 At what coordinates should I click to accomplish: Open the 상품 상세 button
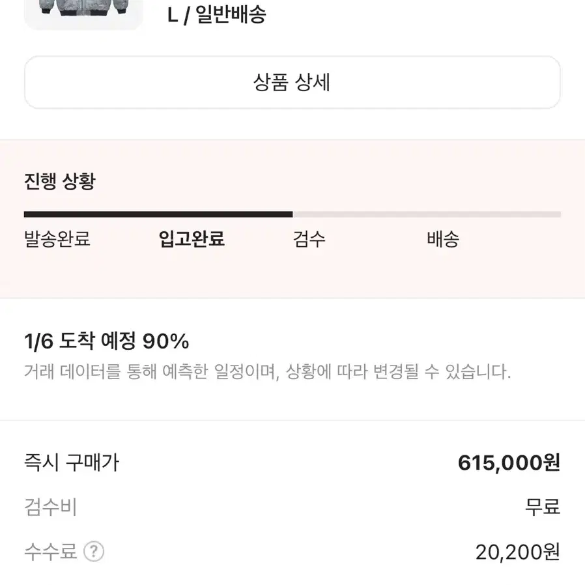(292, 83)
